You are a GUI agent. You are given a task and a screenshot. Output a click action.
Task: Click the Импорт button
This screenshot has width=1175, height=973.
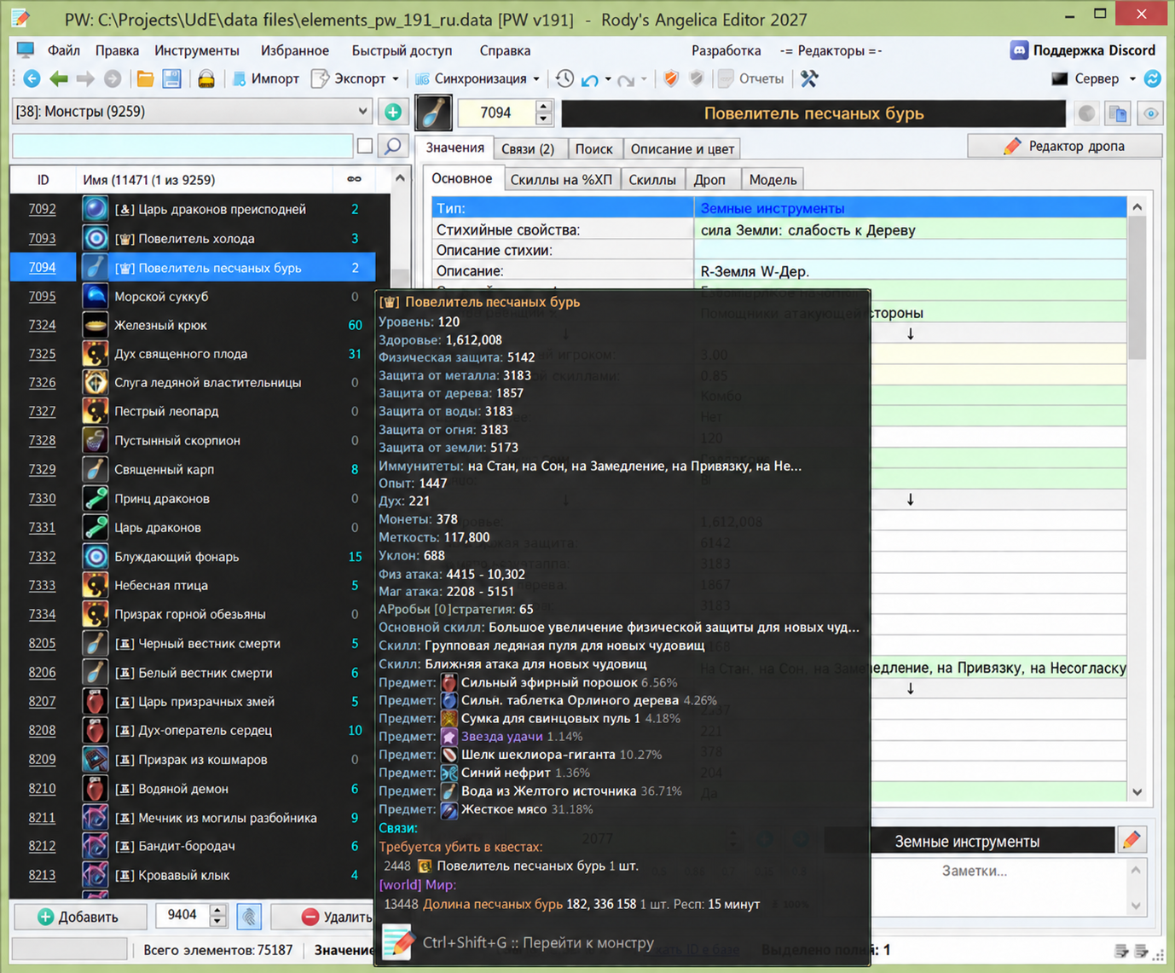pyautogui.click(x=265, y=79)
